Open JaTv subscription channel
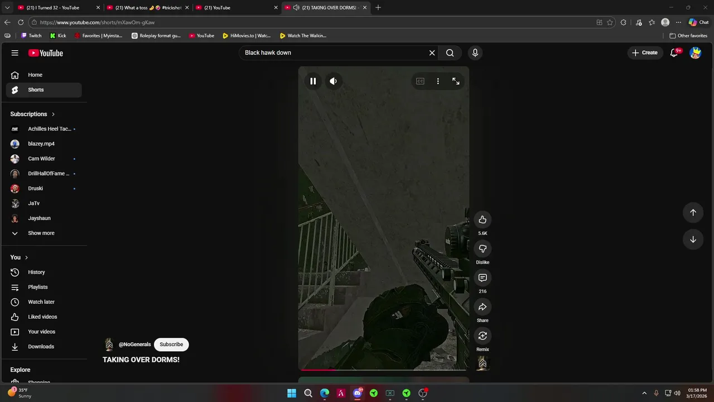 point(44,203)
